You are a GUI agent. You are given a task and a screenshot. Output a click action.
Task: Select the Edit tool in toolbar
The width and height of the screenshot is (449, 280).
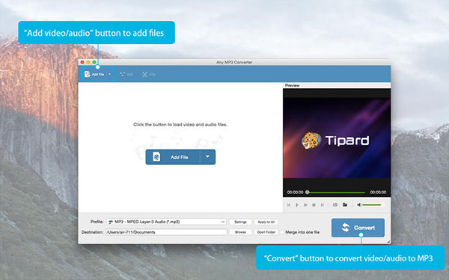coord(126,74)
